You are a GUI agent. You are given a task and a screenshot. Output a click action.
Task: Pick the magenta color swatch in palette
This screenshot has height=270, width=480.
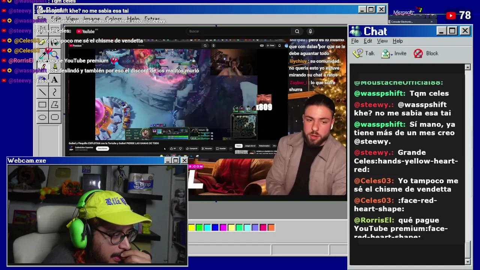tap(223, 227)
